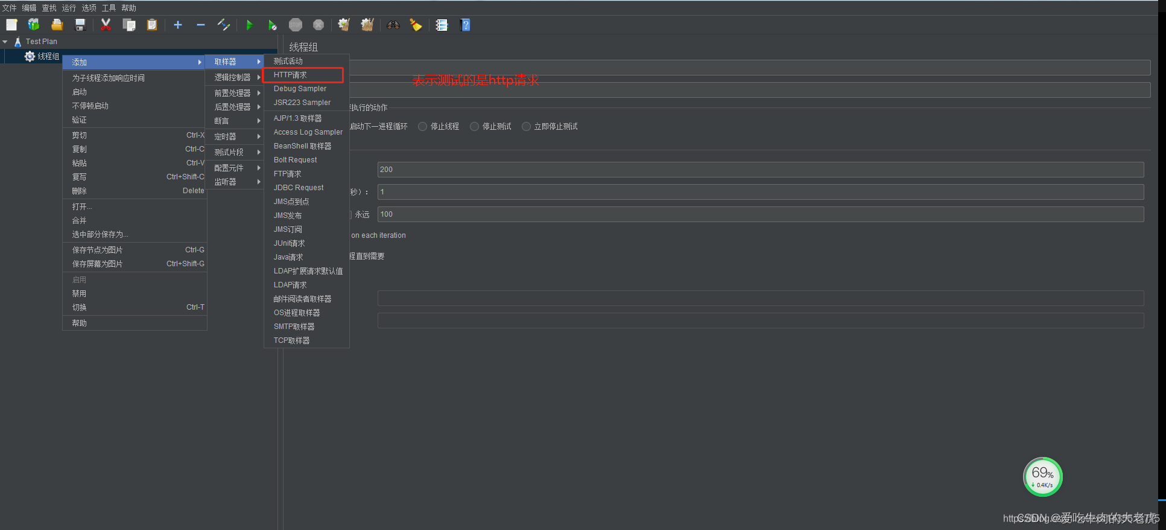Click the 线程组 gear icon in tree

coord(30,56)
